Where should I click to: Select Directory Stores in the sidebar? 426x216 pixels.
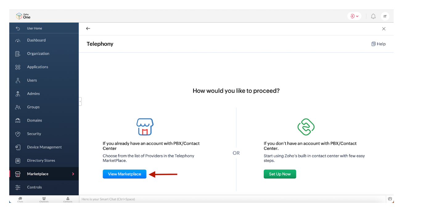coord(44,161)
